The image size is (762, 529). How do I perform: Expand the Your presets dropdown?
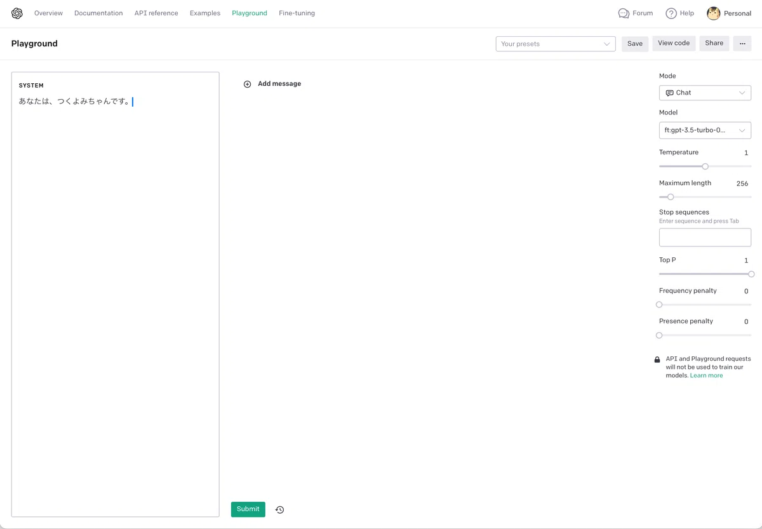point(556,44)
